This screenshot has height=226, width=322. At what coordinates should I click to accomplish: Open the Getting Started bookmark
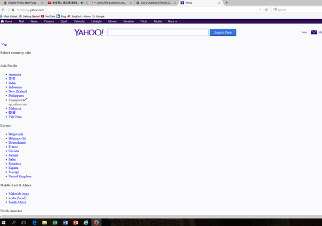pyautogui.click(x=29, y=16)
